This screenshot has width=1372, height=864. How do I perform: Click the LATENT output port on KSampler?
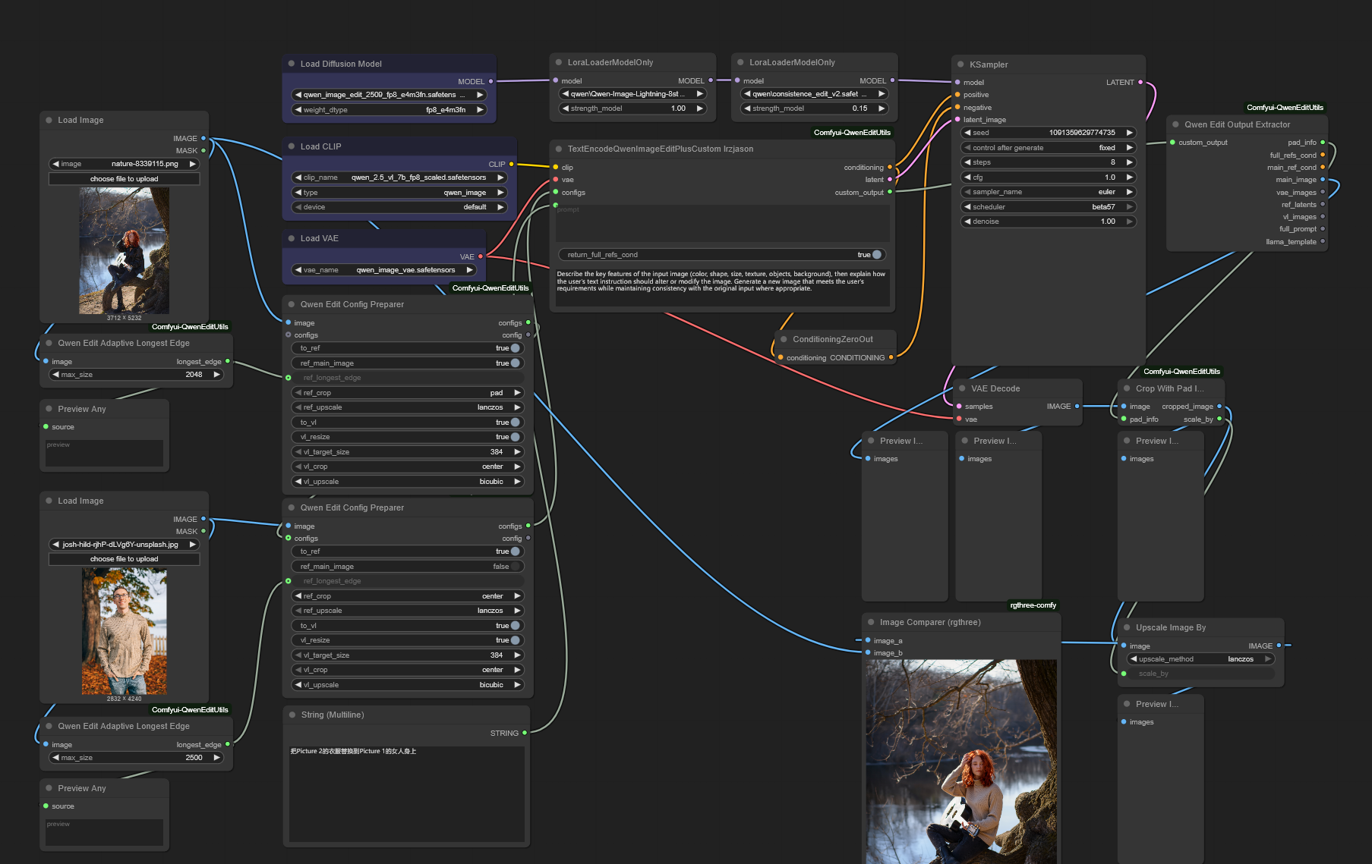tap(1140, 83)
